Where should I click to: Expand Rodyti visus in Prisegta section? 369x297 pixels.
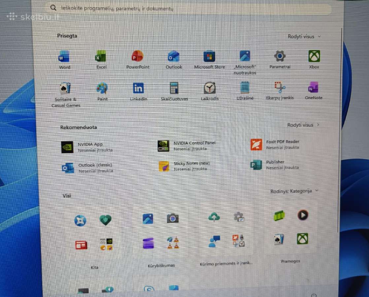(x=304, y=37)
